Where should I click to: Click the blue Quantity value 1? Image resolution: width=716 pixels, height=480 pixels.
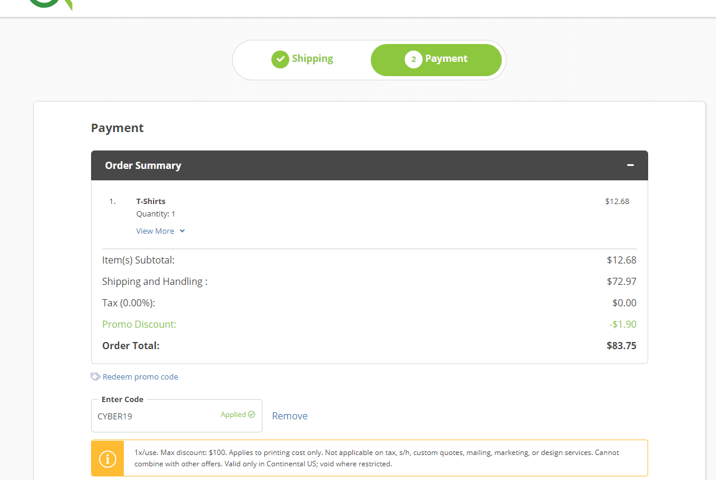tap(173, 214)
